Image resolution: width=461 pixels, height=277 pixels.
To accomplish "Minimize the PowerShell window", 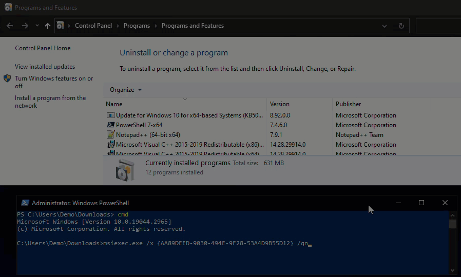I will point(398,203).
